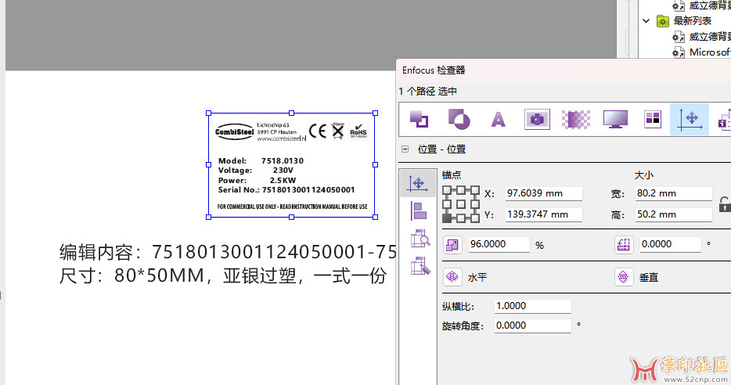Viewport: 731px width, 385px height.
Task: Set anchor point to middle-right
Action: [475, 203]
